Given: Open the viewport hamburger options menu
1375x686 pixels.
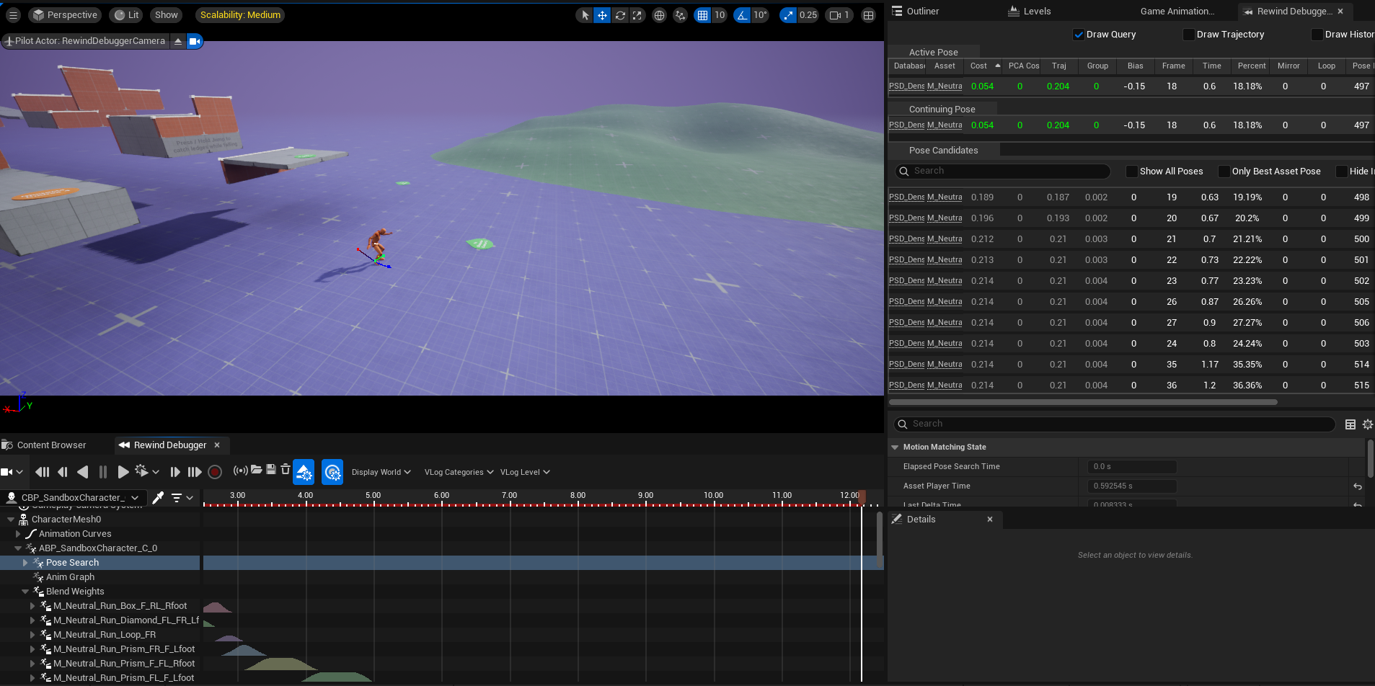Looking at the screenshot, I should pyautogui.click(x=13, y=15).
